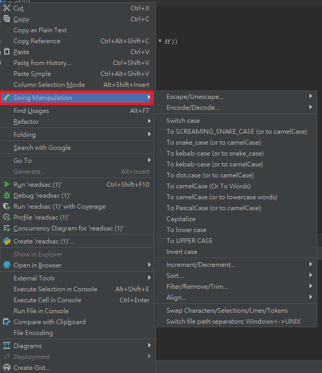322x373 pixels.
Task: Click the Create Gist GitHub icon
Action: click(7, 368)
